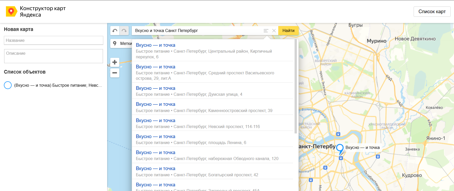Click the Вкусно — и точка placemark label on map
Image resolution: width=454 pixels, height=191 pixels.
[362, 148]
